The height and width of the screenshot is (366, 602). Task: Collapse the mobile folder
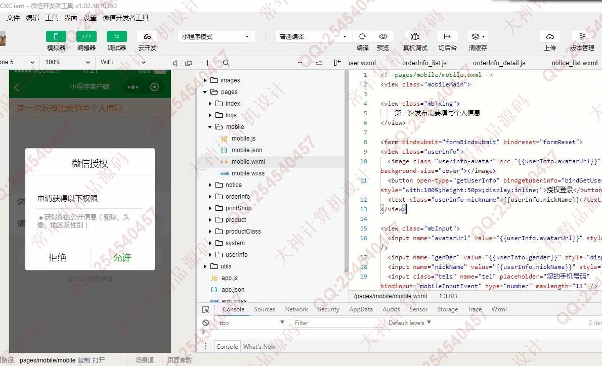tap(210, 126)
